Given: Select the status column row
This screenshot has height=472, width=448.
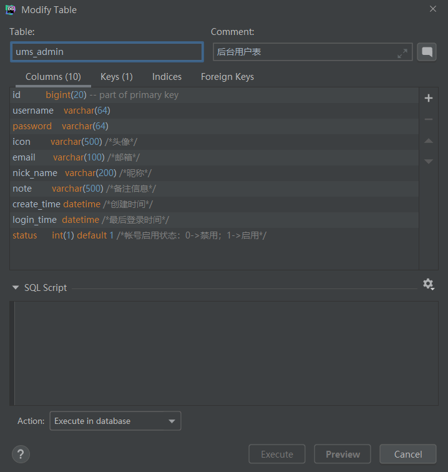Looking at the screenshot, I should (x=214, y=235).
